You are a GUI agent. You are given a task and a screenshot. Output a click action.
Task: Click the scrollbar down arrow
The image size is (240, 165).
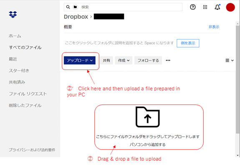click(x=237, y=155)
